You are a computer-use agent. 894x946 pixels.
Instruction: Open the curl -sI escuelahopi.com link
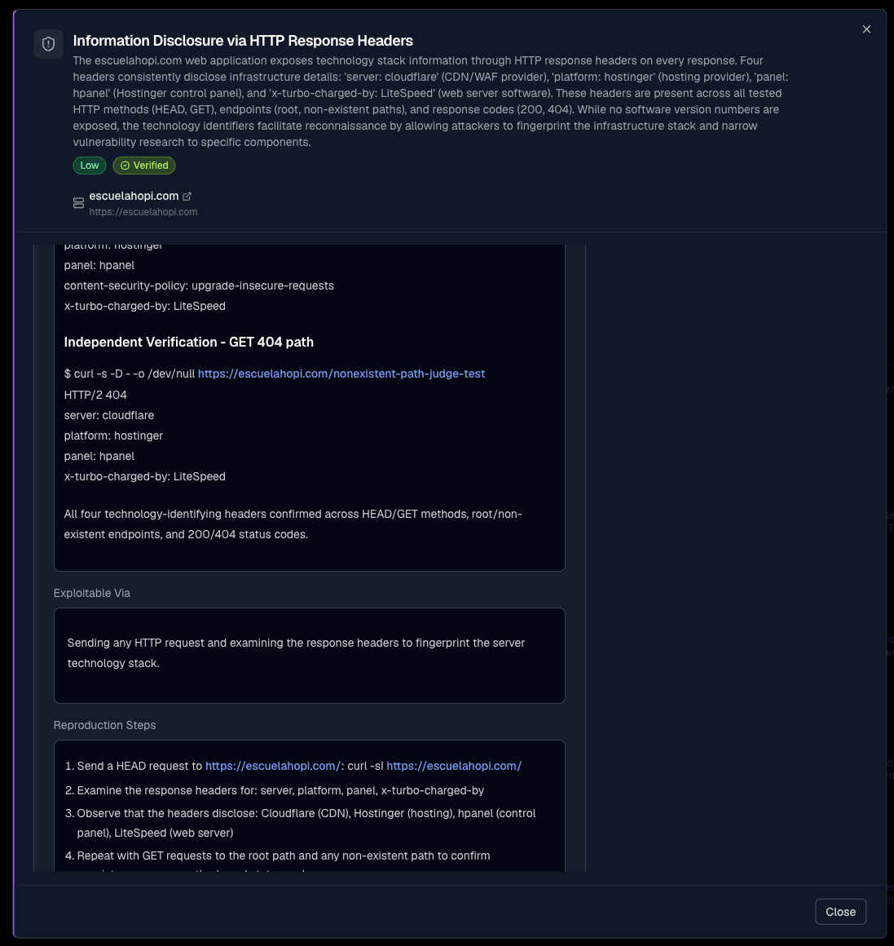pos(454,766)
